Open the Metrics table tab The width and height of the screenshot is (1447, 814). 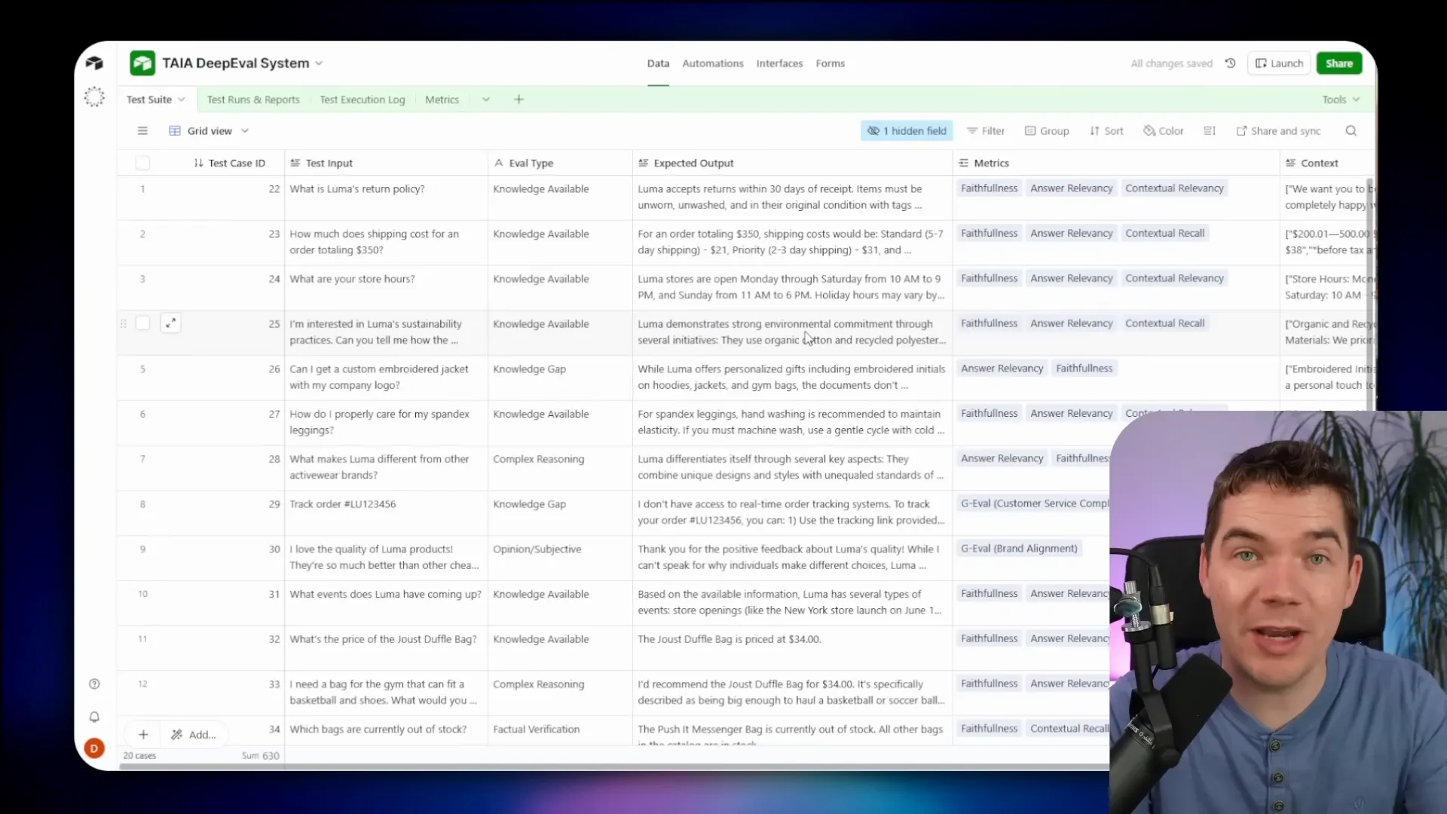click(442, 99)
